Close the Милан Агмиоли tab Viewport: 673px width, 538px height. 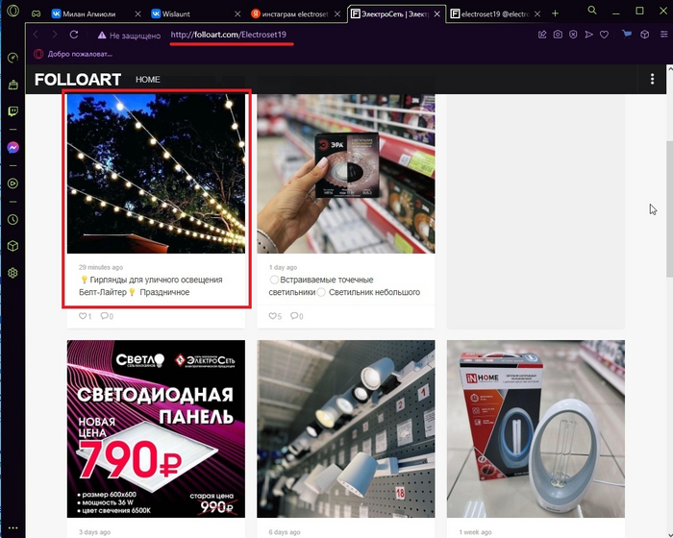tap(137, 14)
